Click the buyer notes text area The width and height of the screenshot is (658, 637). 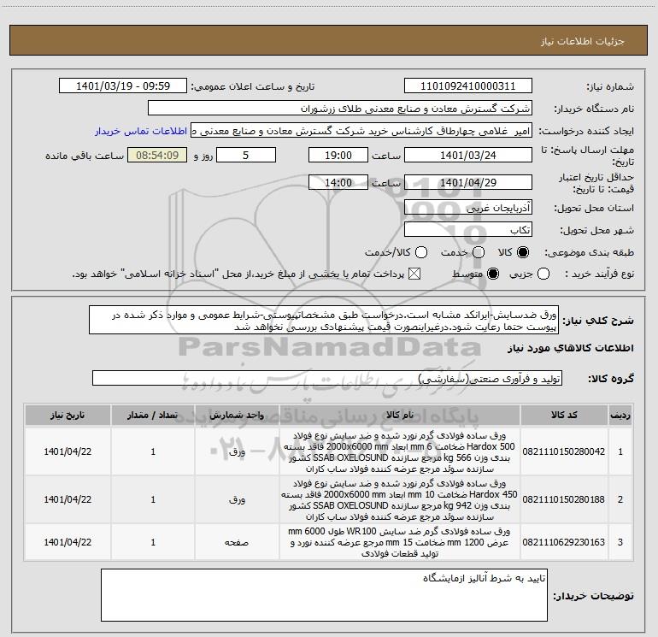(324, 595)
